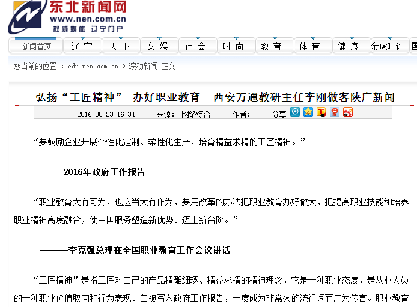Switch to the 社会 section

[x=195, y=46]
